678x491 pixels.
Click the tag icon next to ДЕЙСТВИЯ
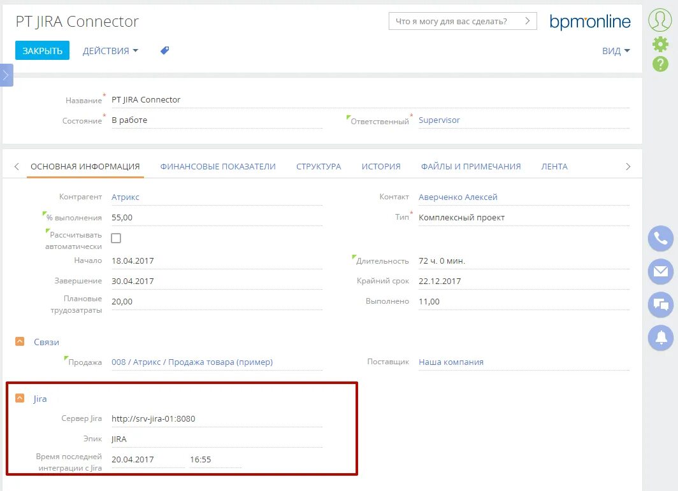tap(165, 50)
